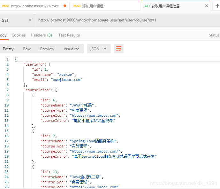The height and width of the screenshot is (189, 220).
Task: Toggle the word-wrap icon beside JSON
Action: click(x=119, y=49)
